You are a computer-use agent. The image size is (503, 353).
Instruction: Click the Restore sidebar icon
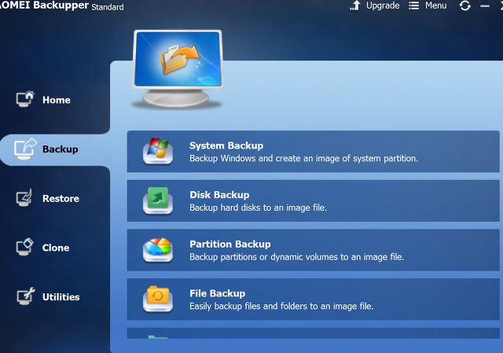coord(24,197)
